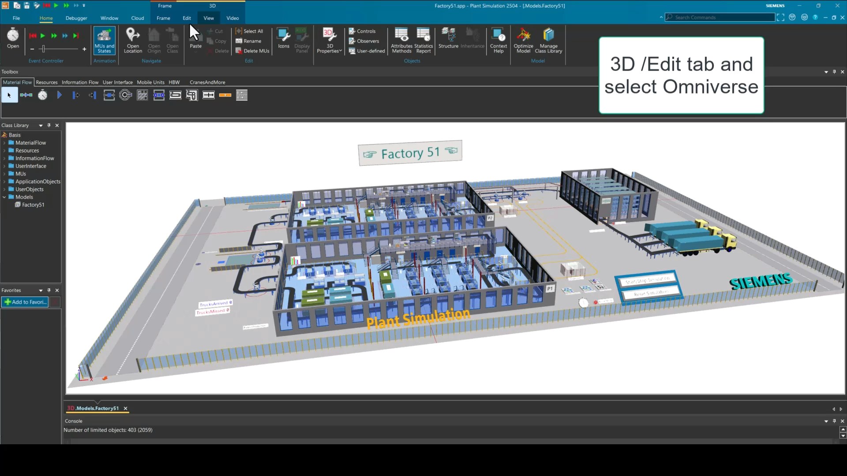Click the Rename icon
The width and height of the screenshot is (847, 476).
click(x=239, y=41)
